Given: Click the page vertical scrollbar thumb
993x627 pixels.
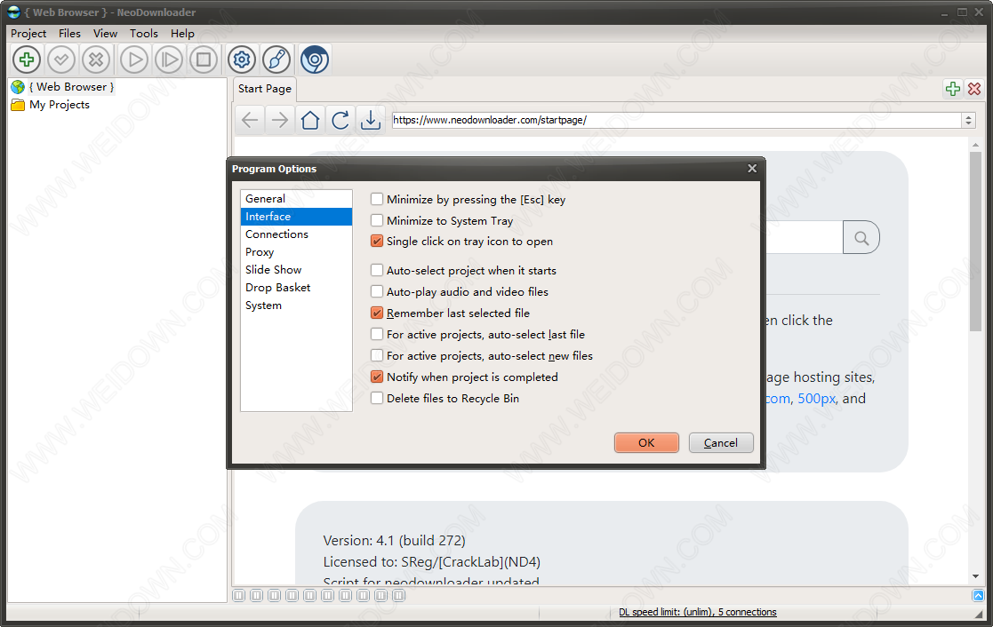Looking at the screenshot, I should click(975, 241).
